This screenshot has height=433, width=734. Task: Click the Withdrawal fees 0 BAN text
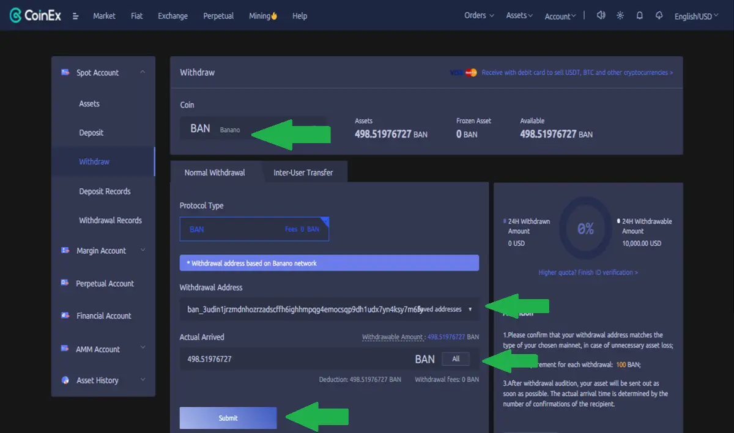point(447,379)
